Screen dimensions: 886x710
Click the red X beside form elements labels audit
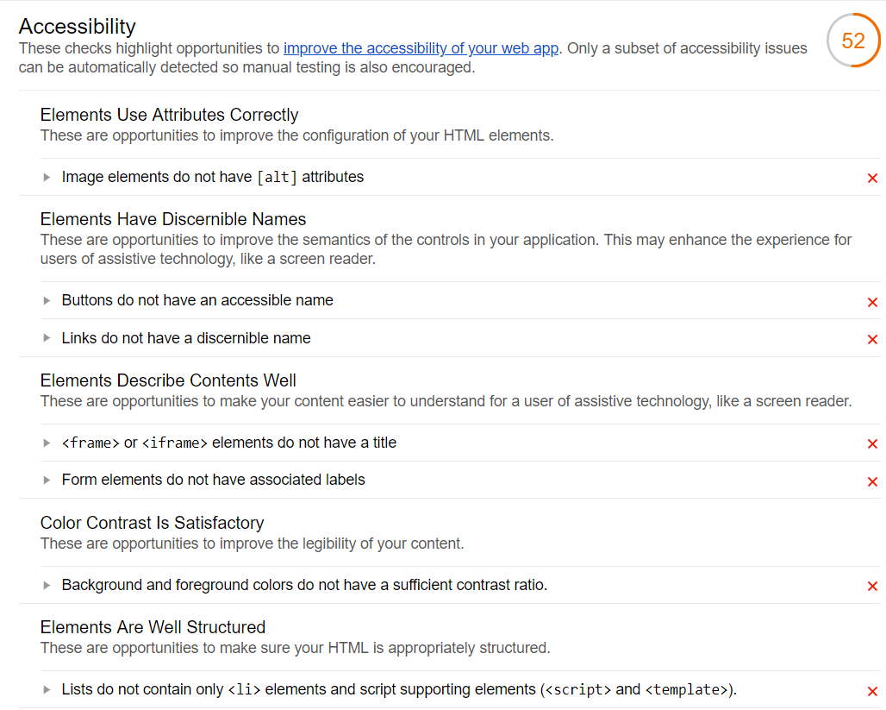pos(872,481)
